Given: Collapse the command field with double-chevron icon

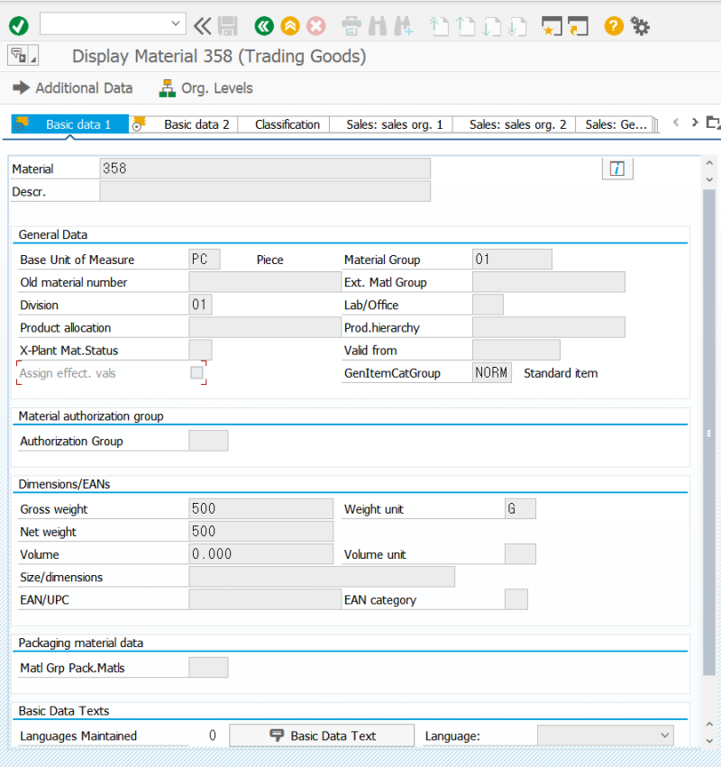Looking at the screenshot, I should 202,25.
